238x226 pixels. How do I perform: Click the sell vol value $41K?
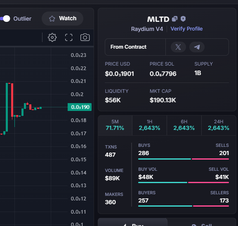coord(222,177)
